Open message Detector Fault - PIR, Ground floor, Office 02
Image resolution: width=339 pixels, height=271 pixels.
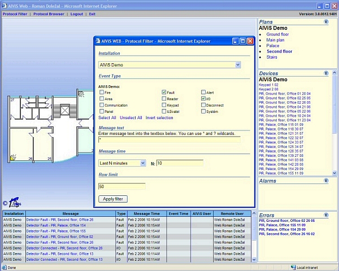pyautogui.click(x=60, y=237)
